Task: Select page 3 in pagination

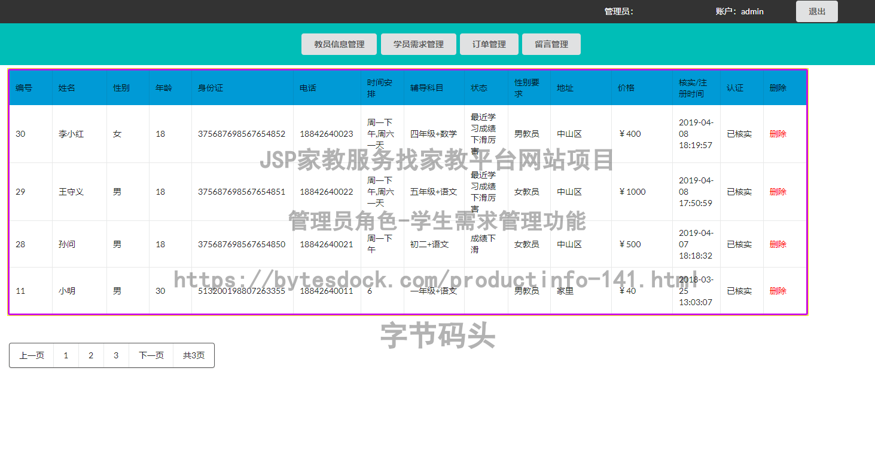Action: (116, 355)
